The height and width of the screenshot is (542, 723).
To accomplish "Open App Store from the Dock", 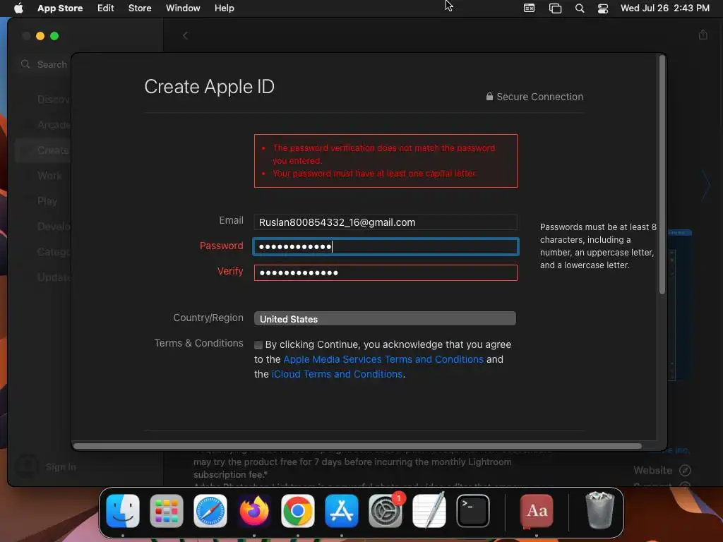I will pos(342,511).
